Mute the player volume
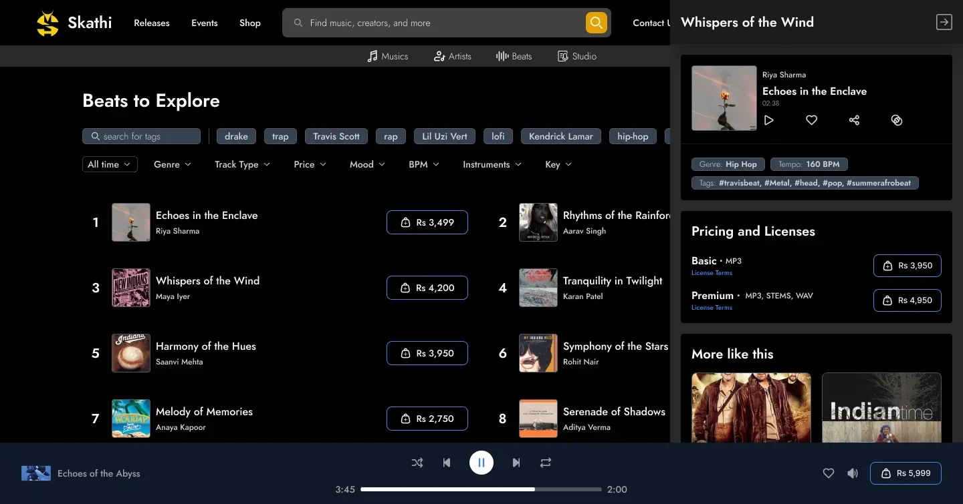The width and height of the screenshot is (963, 504). coord(853,473)
